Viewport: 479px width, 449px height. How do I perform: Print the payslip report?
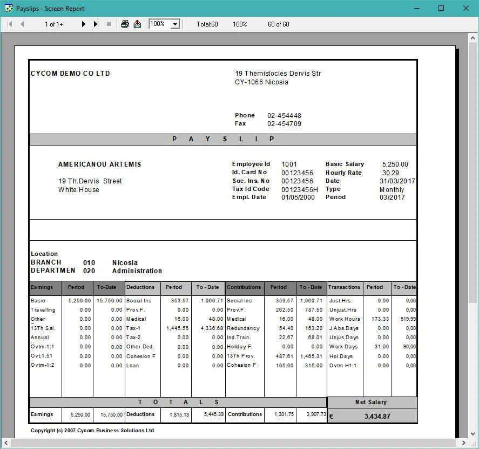click(125, 24)
